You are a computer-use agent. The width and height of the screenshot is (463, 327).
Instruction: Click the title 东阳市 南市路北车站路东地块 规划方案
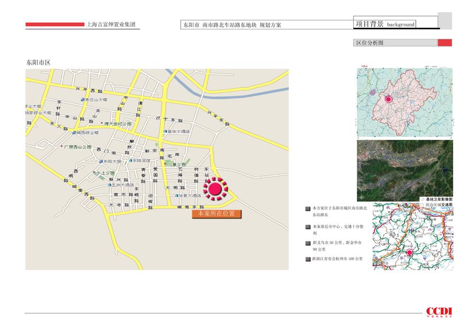232,25
